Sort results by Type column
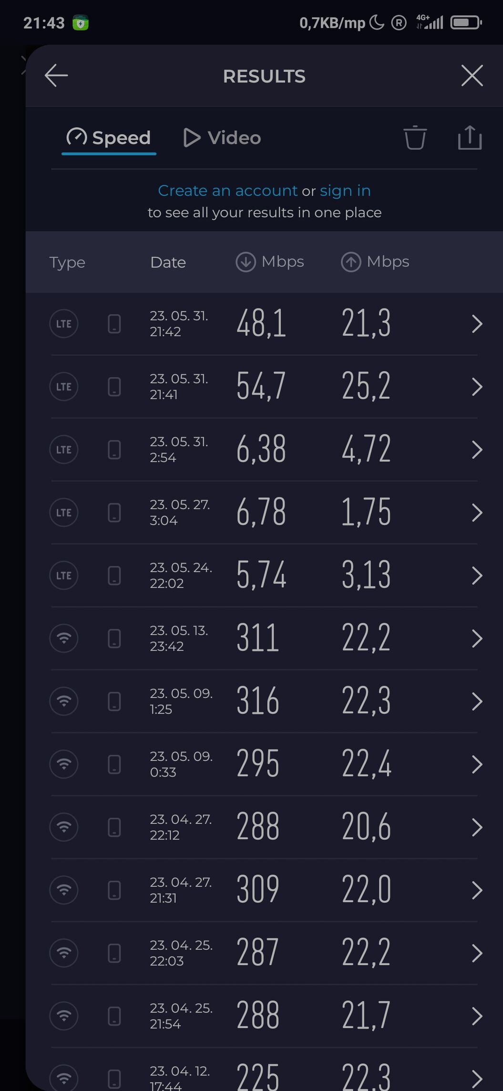503x1091 pixels. pos(67,262)
